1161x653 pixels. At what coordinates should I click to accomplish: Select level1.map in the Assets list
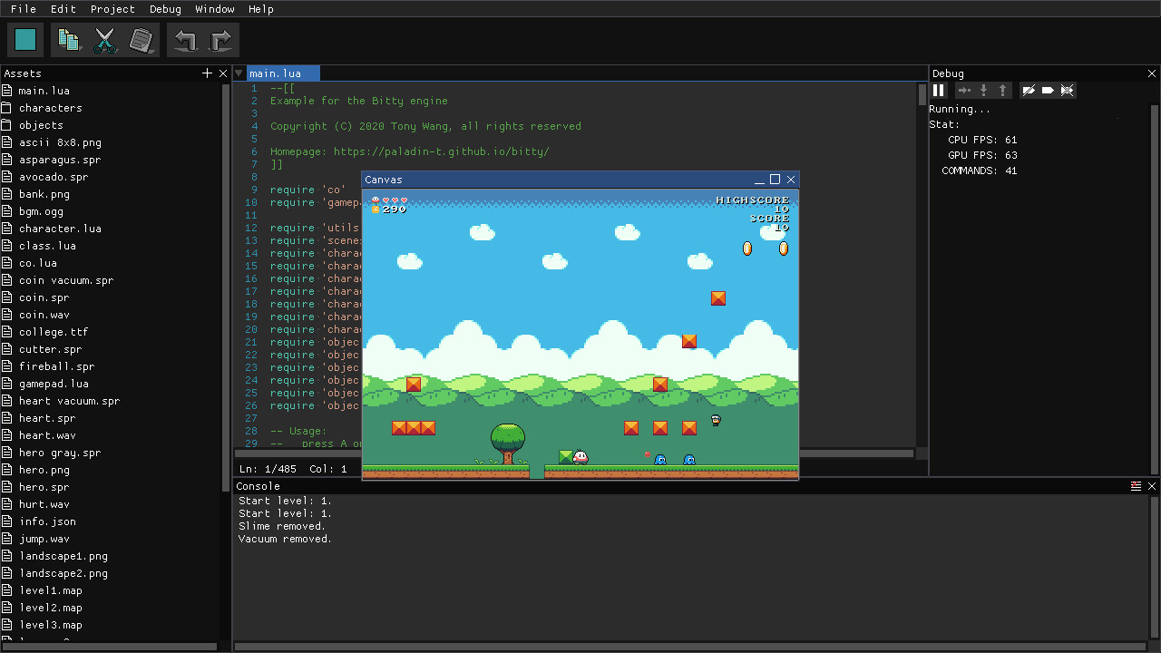pyautogui.click(x=49, y=590)
